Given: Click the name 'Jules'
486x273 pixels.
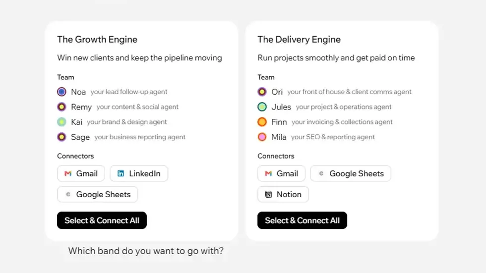Looking at the screenshot, I should coord(281,107).
